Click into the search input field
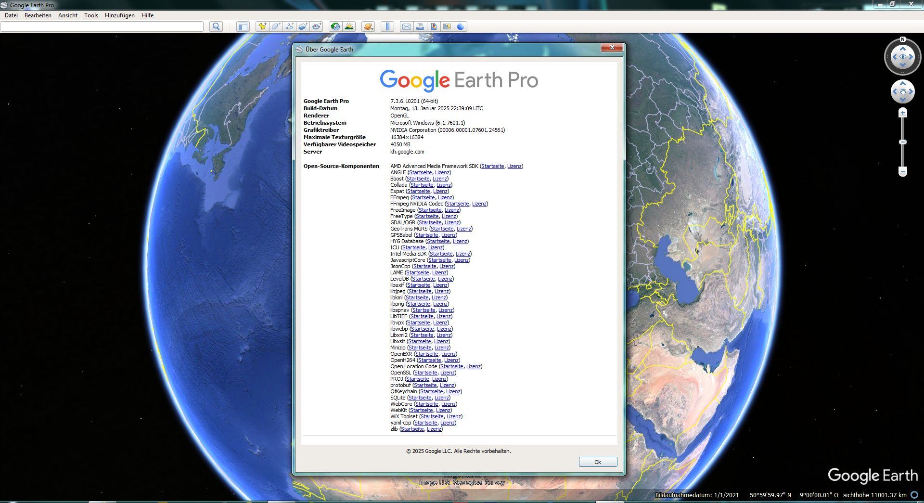The height and width of the screenshot is (503, 924). click(102, 26)
